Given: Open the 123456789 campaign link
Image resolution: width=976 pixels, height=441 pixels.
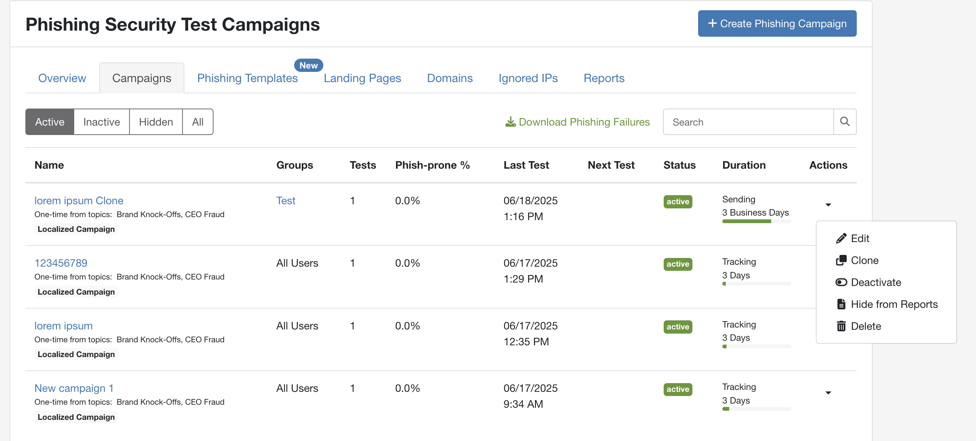Looking at the screenshot, I should point(61,263).
